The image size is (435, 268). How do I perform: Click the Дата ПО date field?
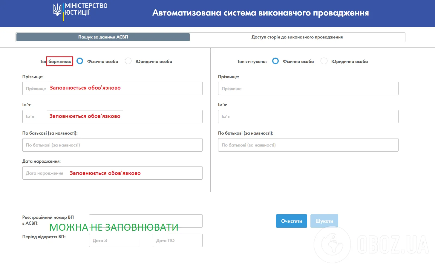[x=177, y=240]
